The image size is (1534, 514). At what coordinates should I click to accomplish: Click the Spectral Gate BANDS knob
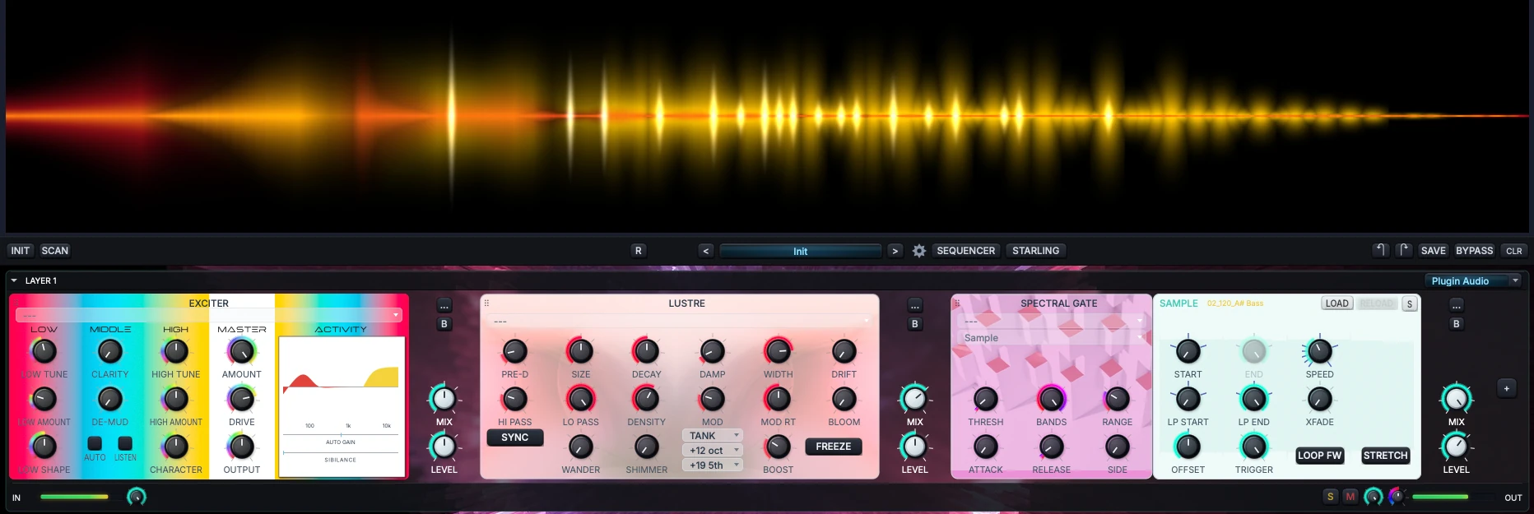[x=1051, y=400]
